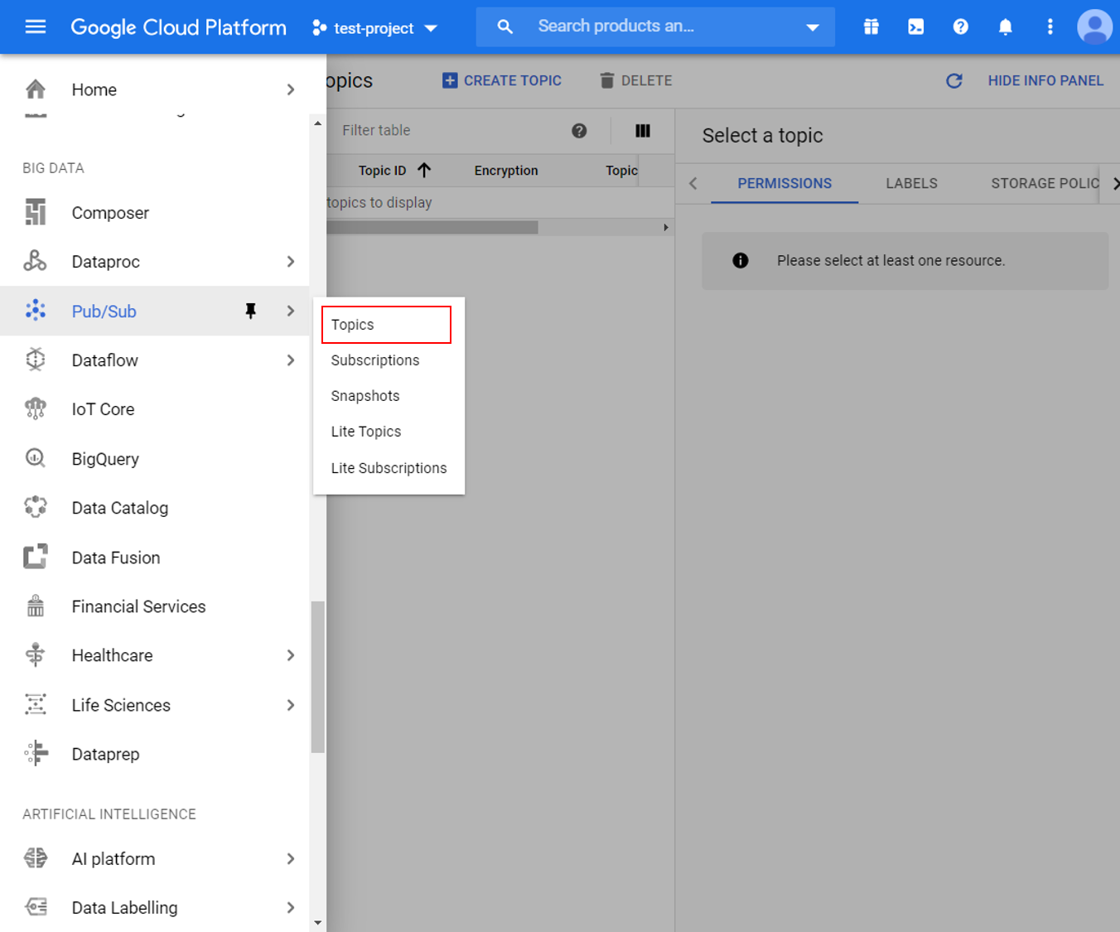The image size is (1120, 932).
Task: Click the Home icon in sidebar
Action: coord(36,89)
